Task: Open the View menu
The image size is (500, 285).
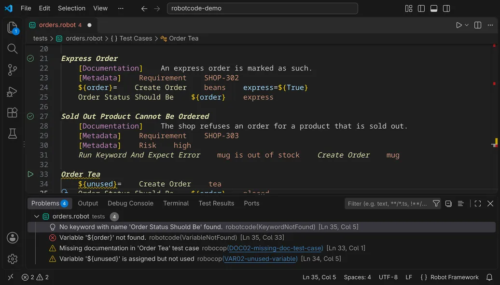Action: [x=100, y=8]
